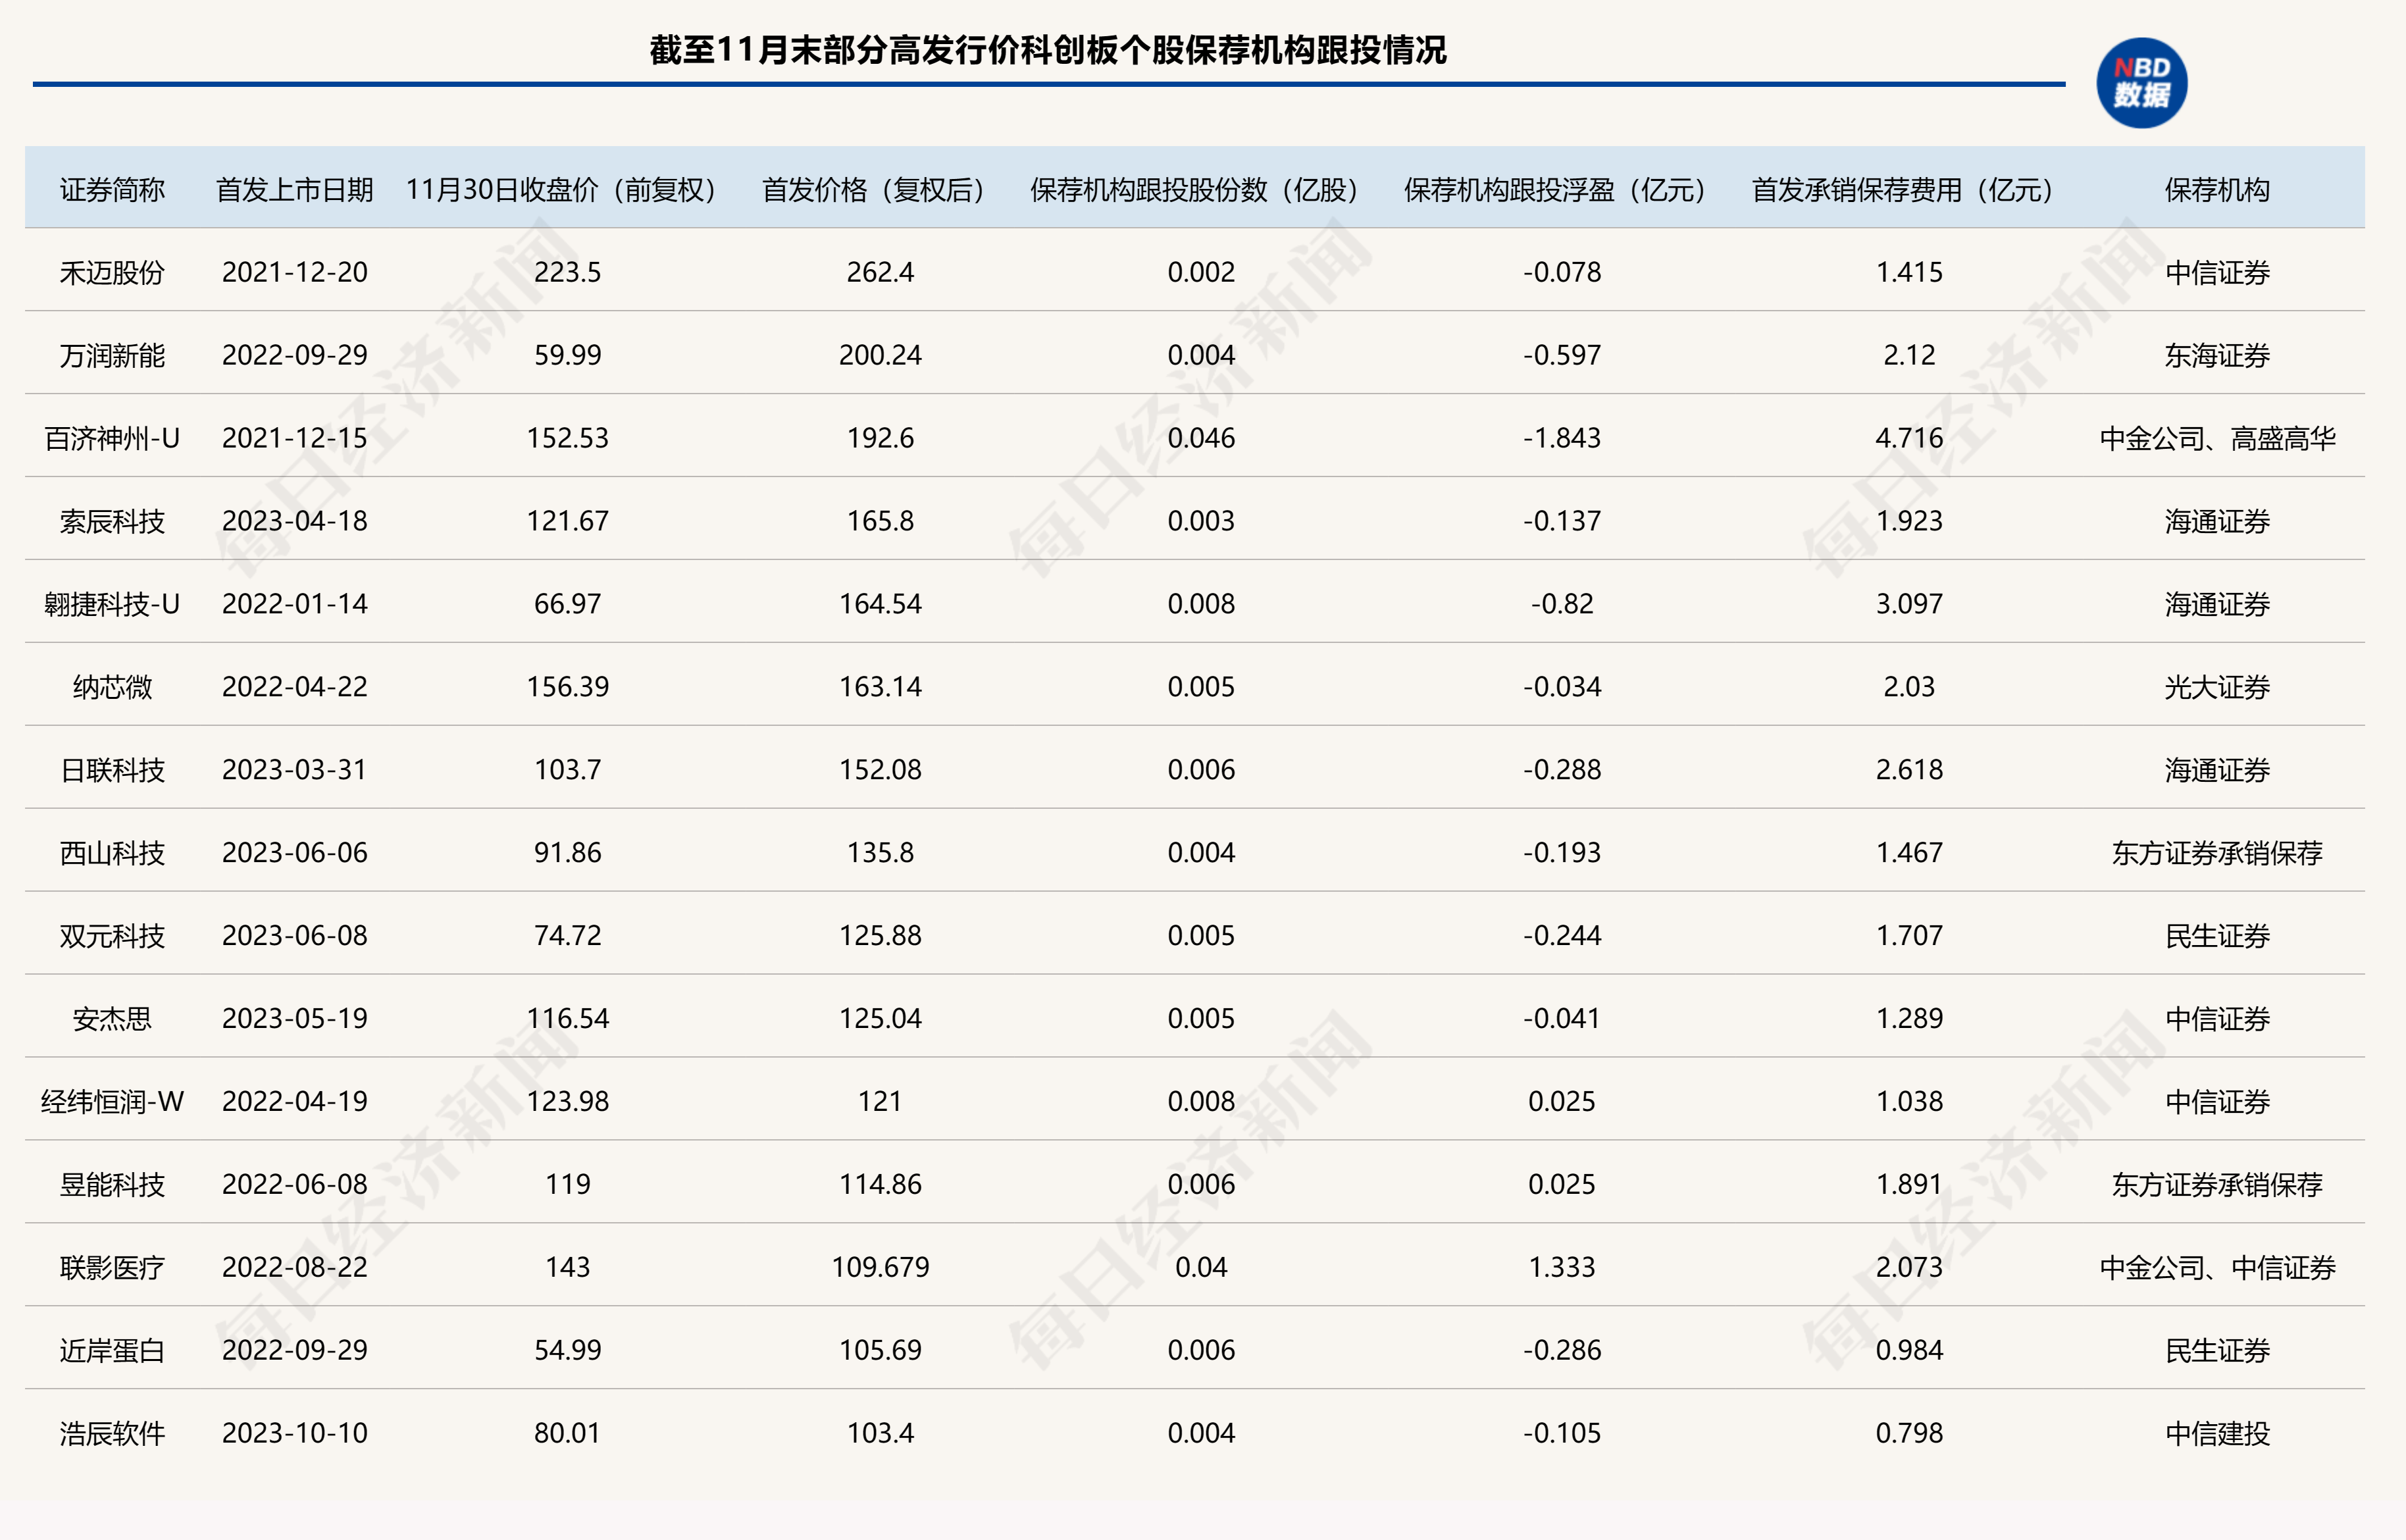Screen dimensions: 2406x1540
Task: Click the NBD数据 round logo
Action: (x=2141, y=83)
